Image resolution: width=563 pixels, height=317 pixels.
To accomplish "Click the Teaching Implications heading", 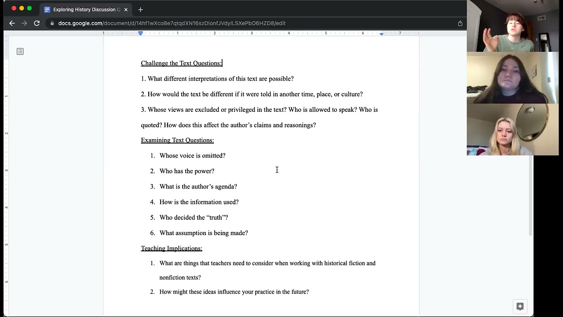I will (172, 248).
